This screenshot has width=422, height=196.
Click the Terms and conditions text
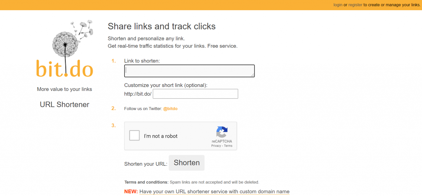tap(146, 182)
